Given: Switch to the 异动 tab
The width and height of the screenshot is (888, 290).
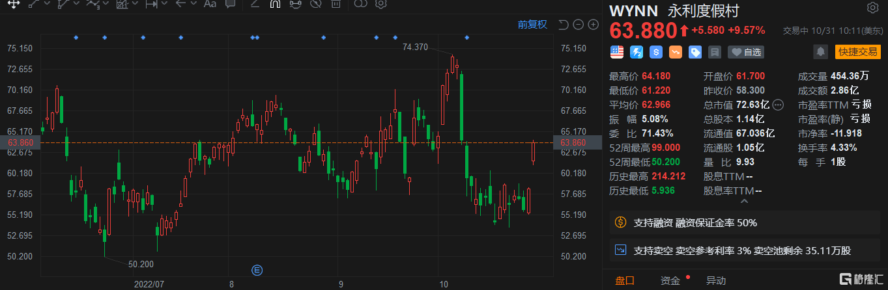Looking at the screenshot, I should [x=716, y=280].
